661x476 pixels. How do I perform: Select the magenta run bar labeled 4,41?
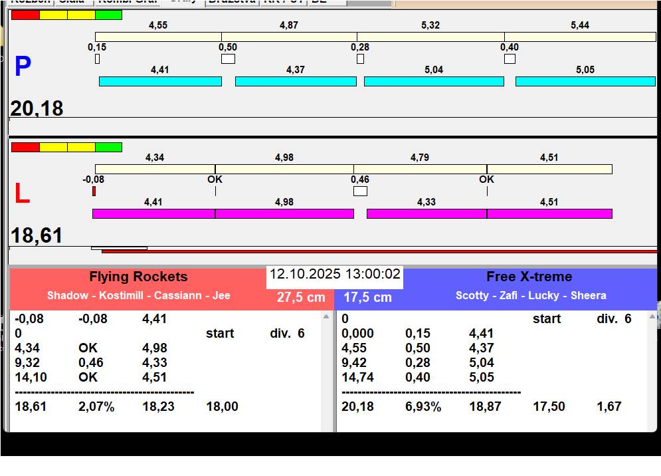pyautogui.click(x=154, y=213)
